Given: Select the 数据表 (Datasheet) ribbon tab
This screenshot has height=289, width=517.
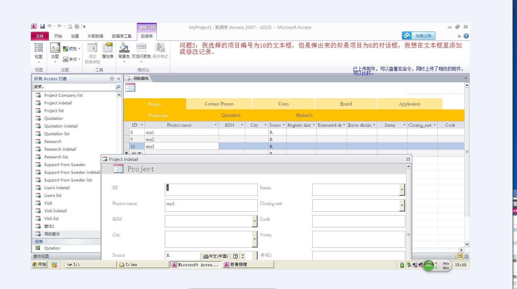Looking at the screenshot, I should (147, 36).
